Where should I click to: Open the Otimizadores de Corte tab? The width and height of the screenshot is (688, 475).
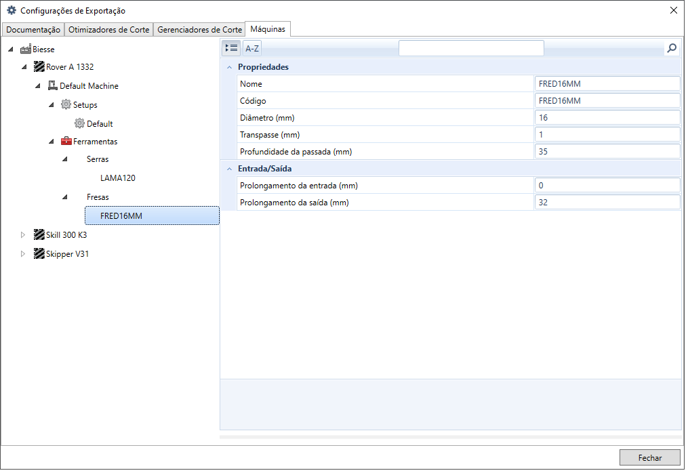pyautogui.click(x=109, y=29)
